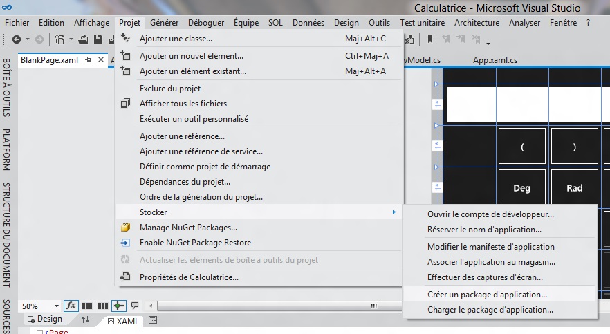Open Propriétés de Calculatrice...
This screenshot has width=610, height=334.
pyautogui.click(x=259, y=277)
